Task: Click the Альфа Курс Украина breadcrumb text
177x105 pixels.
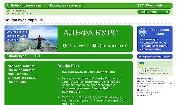Action: coord(19,13)
